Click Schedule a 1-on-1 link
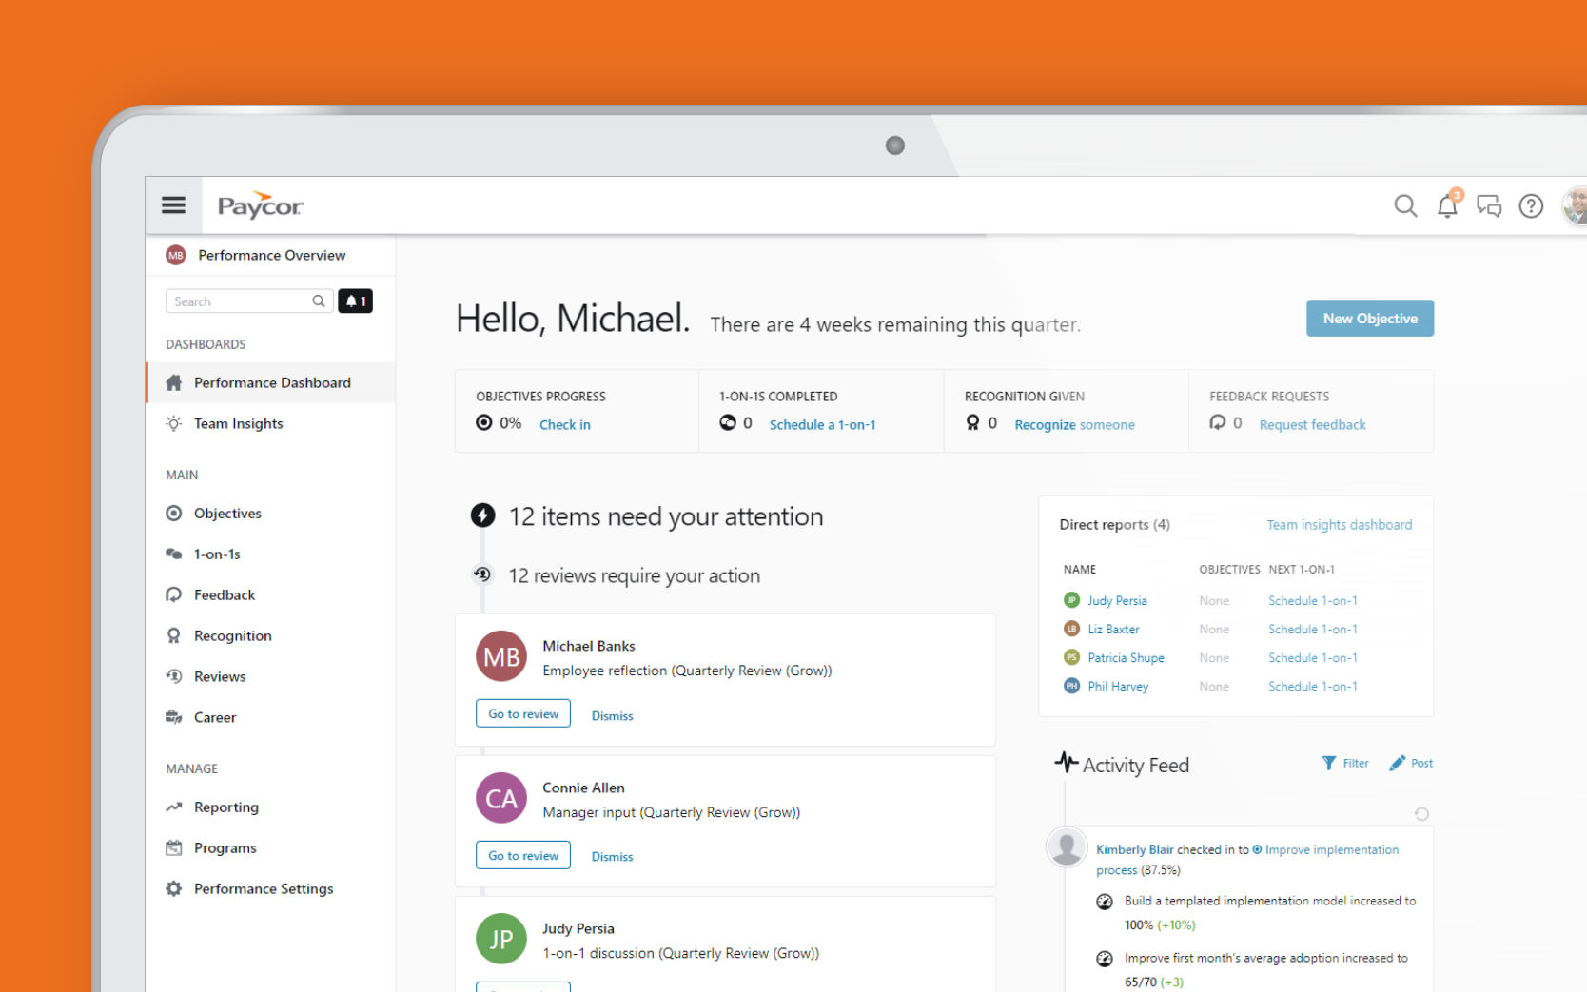Viewport: 1587px width, 992px height. tap(822, 425)
